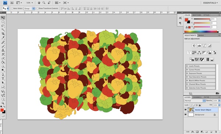221x134 pixels.
Task: Click the G value input field
Action: tap(214, 23)
